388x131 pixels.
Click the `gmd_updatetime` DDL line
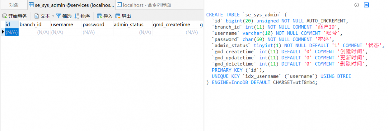[290, 58]
